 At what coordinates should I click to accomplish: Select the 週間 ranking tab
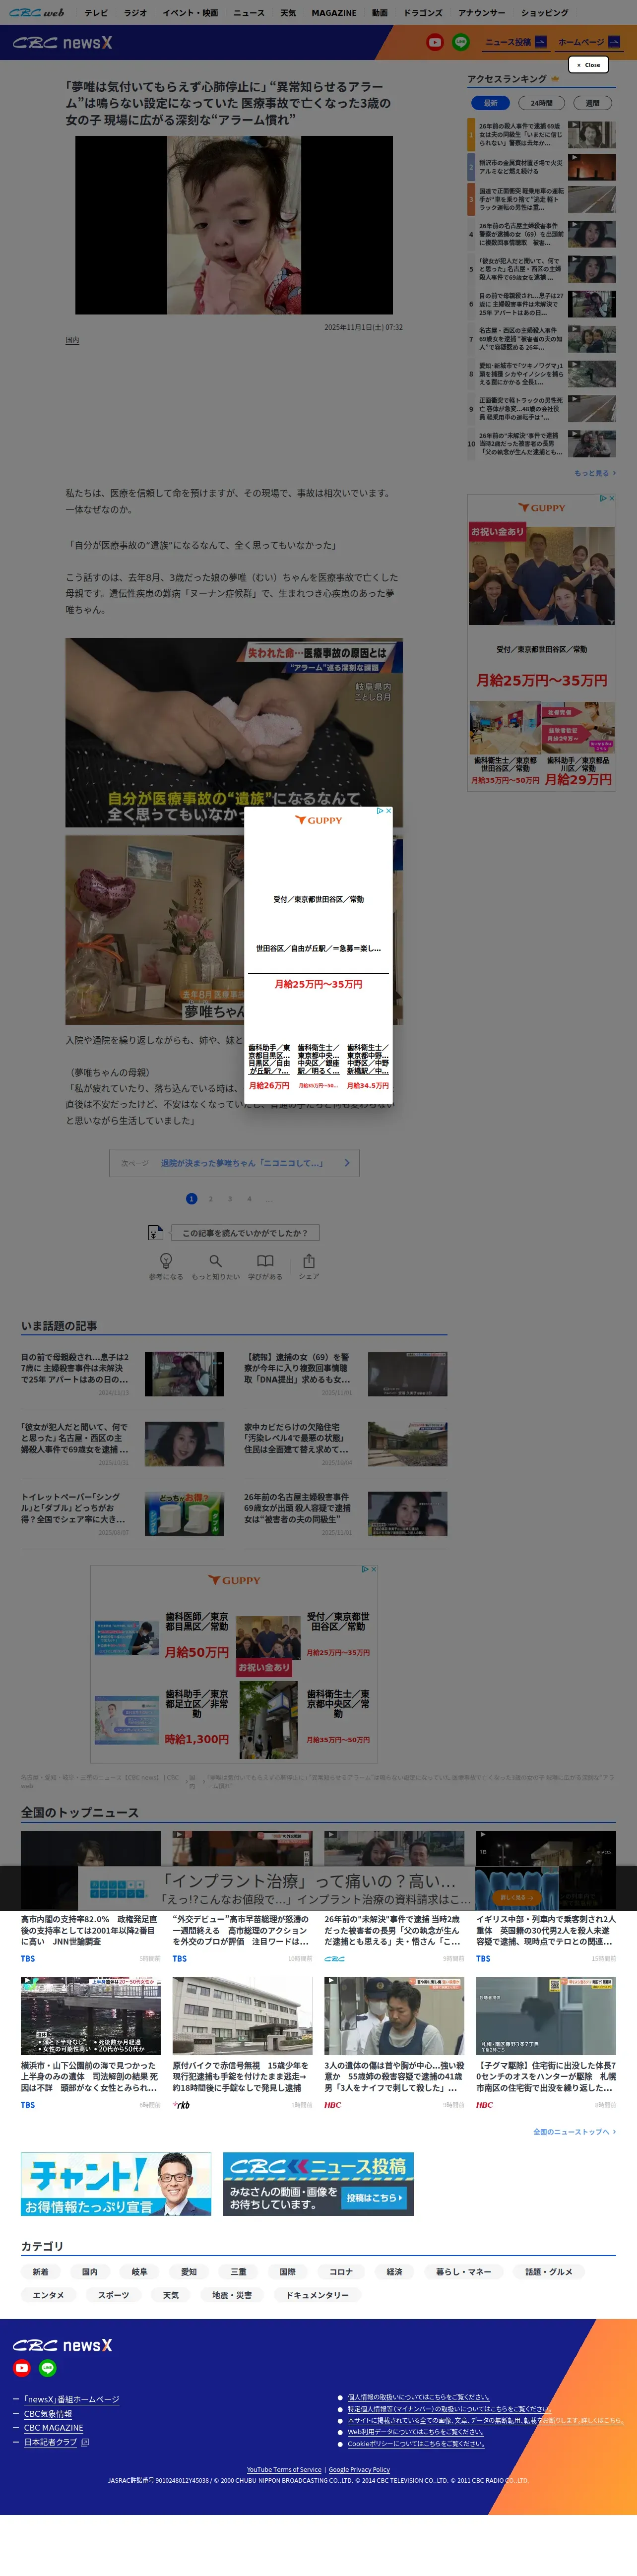(x=593, y=103)
